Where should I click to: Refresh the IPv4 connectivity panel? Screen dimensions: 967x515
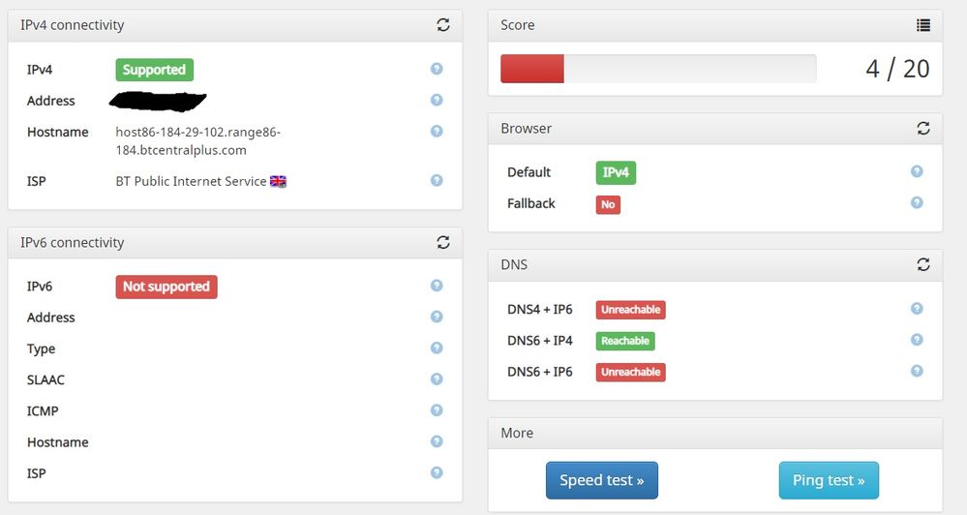[x=443, y=25]
